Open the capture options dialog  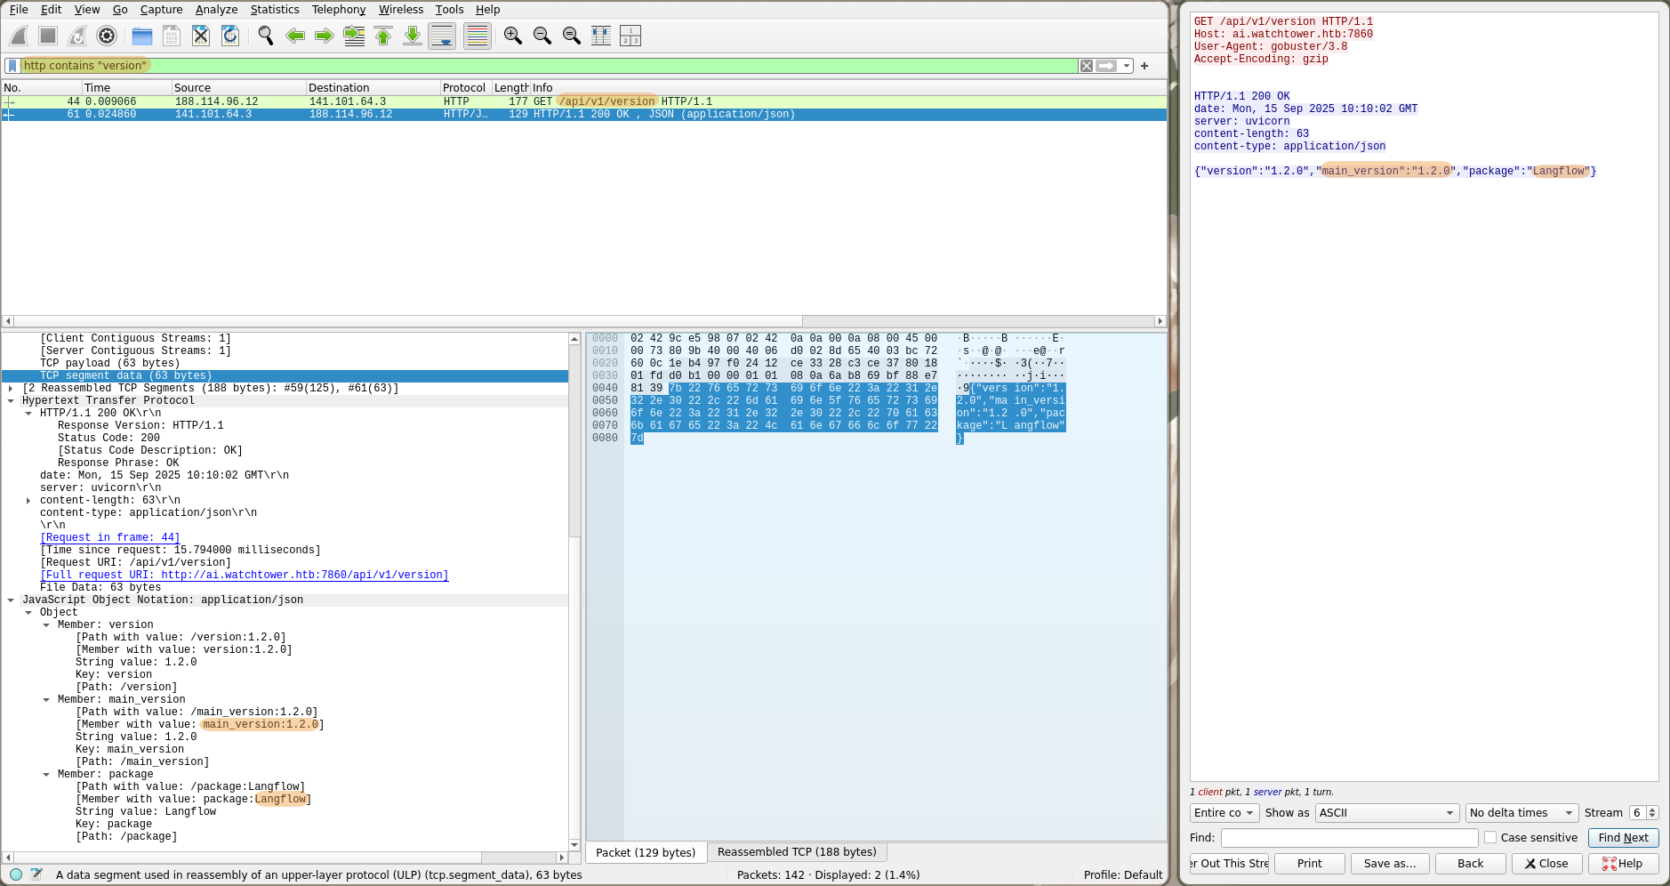pyautogui.click(x=107, y=36)
